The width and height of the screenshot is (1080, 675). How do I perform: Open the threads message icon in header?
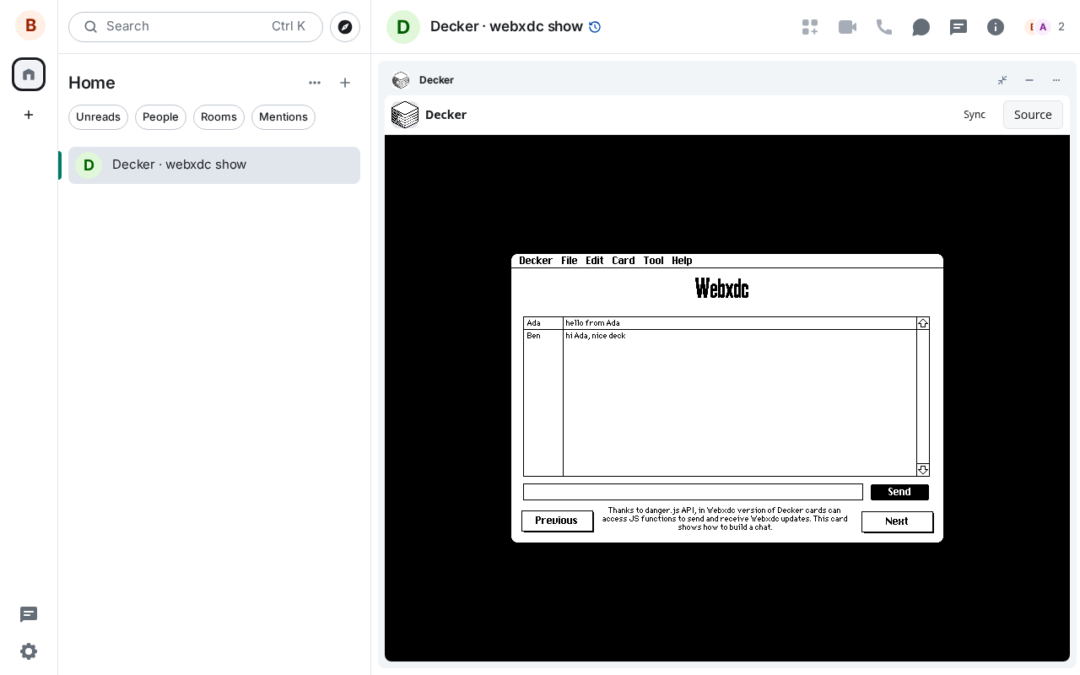point(958,27)
